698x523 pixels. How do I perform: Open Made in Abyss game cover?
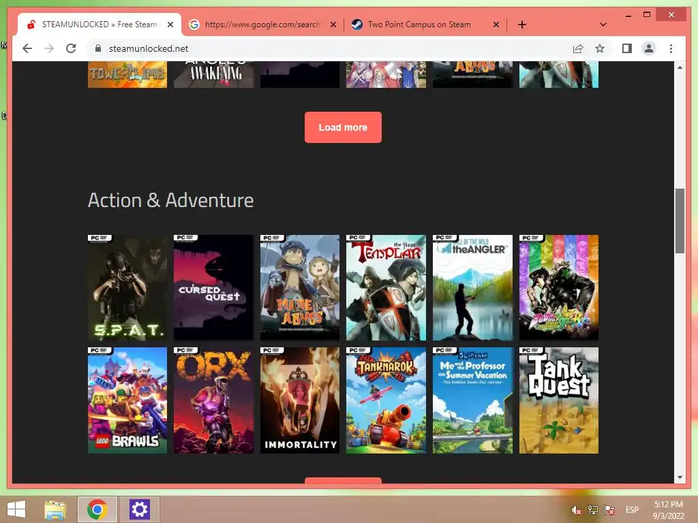click(x=300, y=288)
